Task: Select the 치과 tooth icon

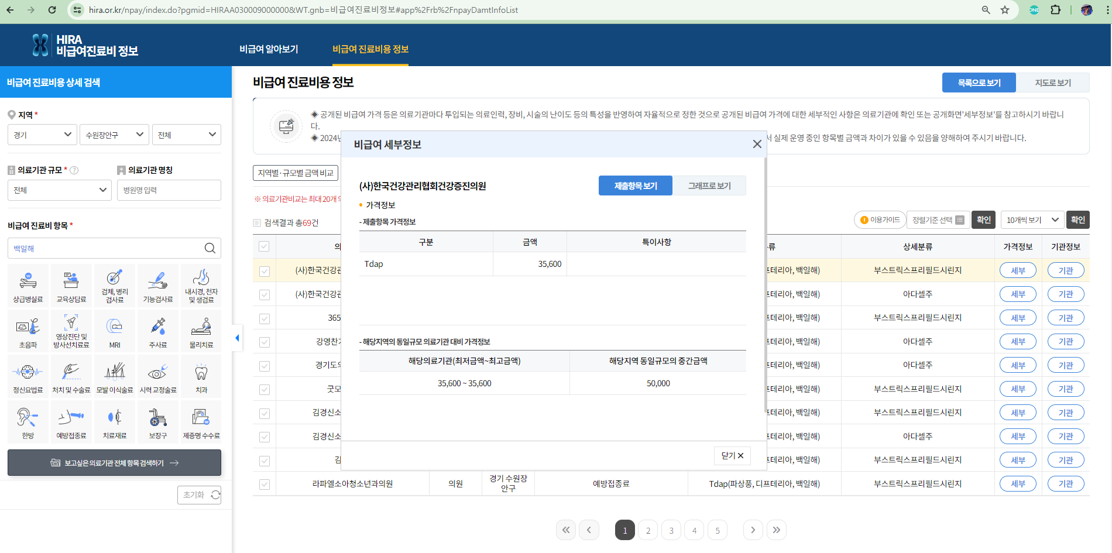Action: (x=201, y=376)
